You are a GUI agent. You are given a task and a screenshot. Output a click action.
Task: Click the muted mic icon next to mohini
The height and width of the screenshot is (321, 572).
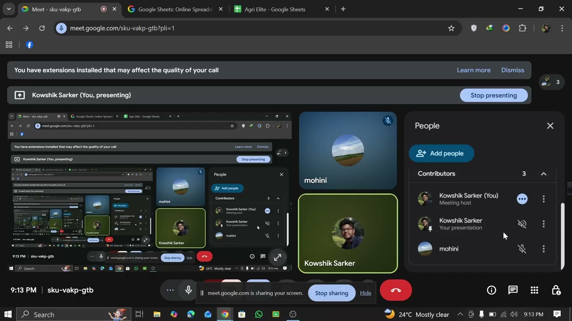522,249
